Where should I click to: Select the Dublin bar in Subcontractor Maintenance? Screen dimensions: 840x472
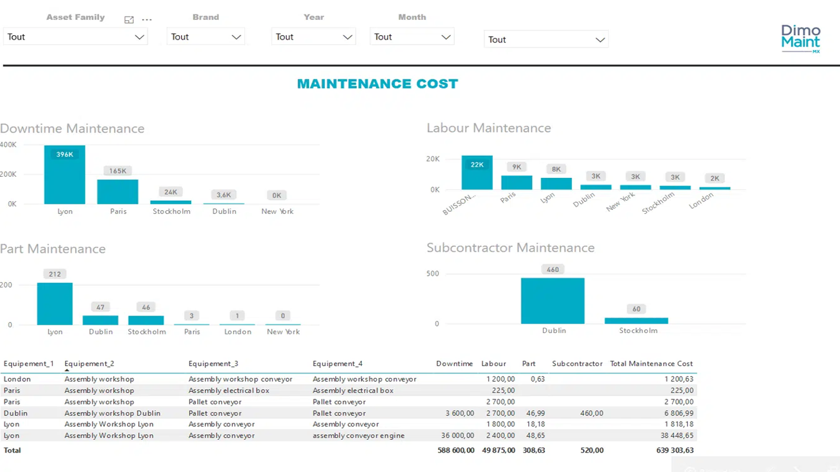click(x=552, y=301)
